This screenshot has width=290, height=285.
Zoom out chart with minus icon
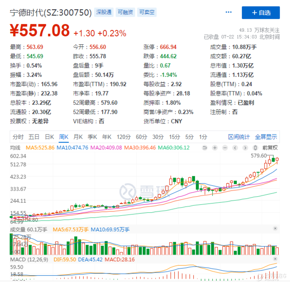(x=225, y=148)
